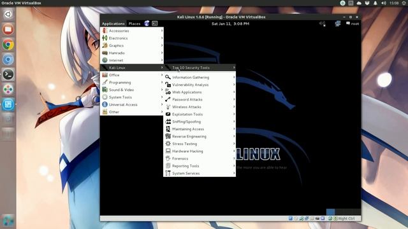Select Other menu category
The height and width of the screenshot is (229, 408).
pyautogui.click(x=132, y=112)
